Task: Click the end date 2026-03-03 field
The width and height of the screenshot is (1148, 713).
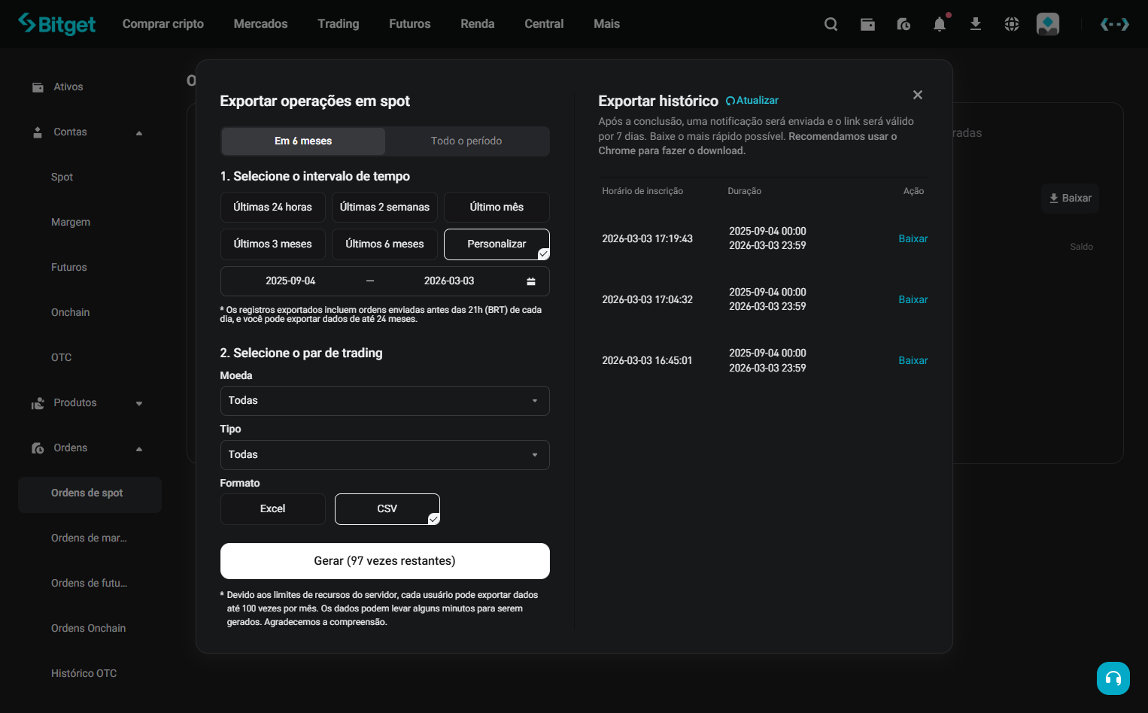Action: pyautogui.click(x=449, y=281)
